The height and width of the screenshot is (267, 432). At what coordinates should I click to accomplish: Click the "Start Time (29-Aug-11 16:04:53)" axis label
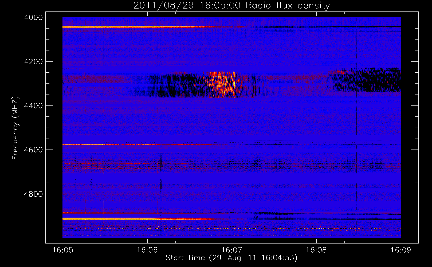tap(231, 258)
